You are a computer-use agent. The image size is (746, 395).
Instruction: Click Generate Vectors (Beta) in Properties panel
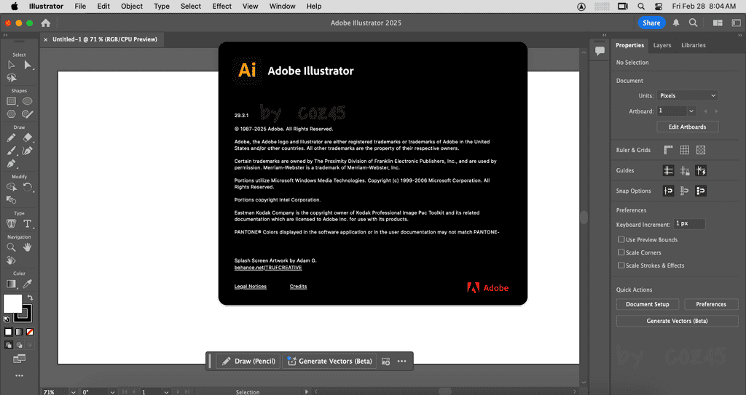point(677,321)
